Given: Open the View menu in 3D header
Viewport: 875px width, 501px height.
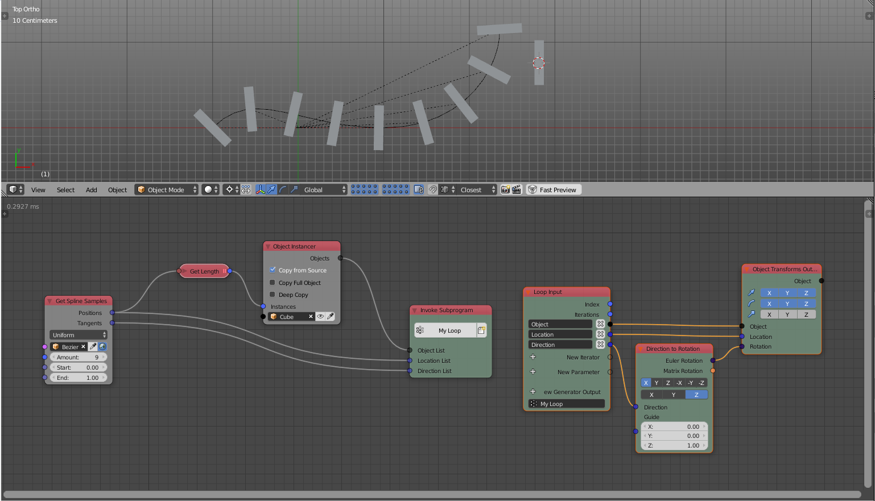Looking at the screenshot, I should pos(38,189).
